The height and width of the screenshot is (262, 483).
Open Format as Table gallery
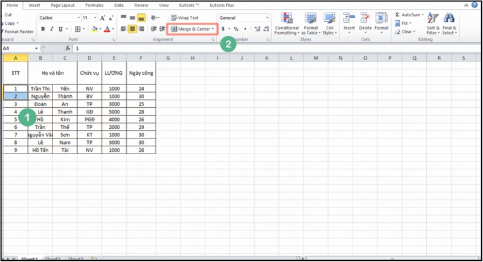click(x=311, y=23)
